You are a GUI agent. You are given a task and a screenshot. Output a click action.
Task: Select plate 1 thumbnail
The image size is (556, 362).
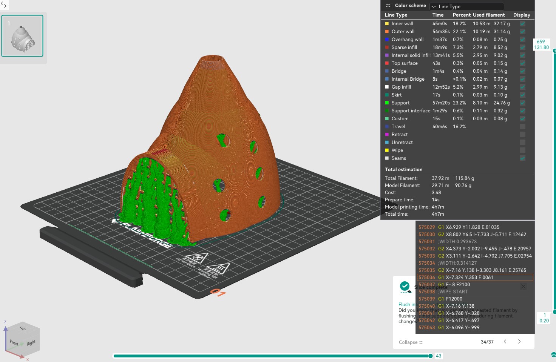[22, 36]
